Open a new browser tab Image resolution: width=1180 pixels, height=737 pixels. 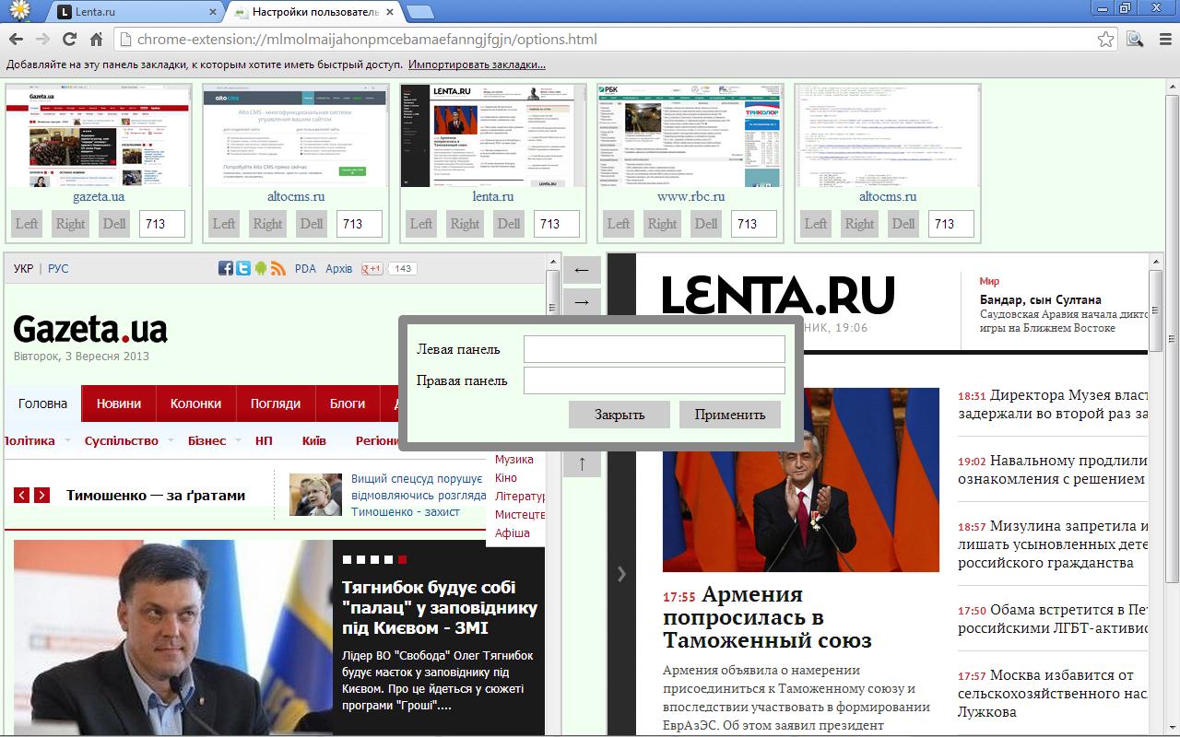(419, 12)
